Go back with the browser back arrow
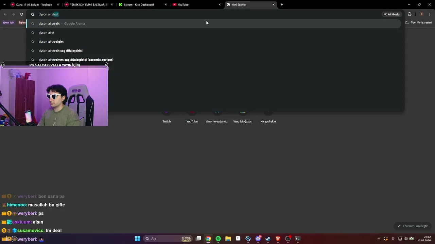 click(x=5, y=14)
